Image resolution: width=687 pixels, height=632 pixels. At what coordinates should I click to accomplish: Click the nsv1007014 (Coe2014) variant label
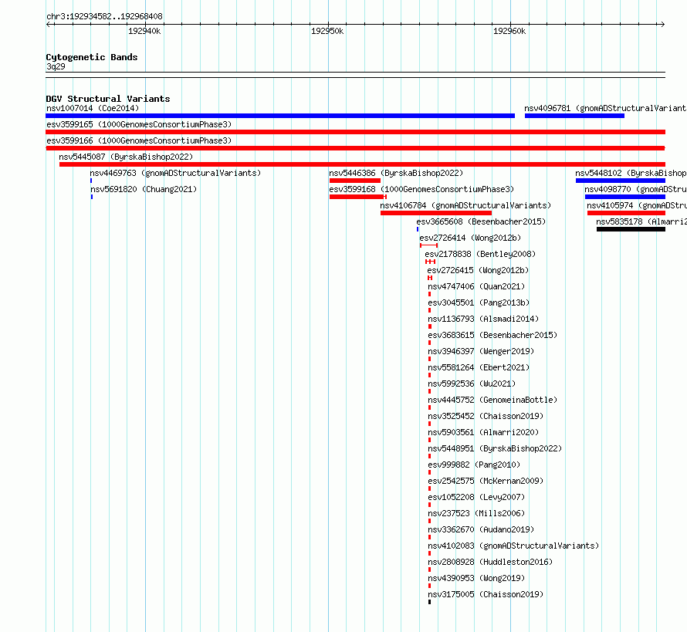pos(93,108)
